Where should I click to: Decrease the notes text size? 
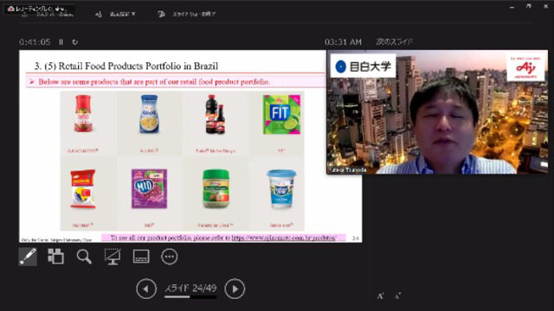[x=397, y=295]
